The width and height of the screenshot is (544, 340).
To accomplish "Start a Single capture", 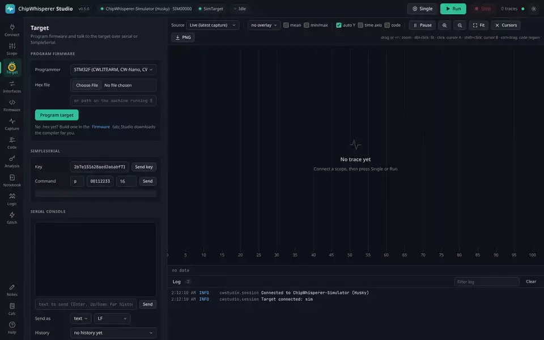I will point(422,8).
